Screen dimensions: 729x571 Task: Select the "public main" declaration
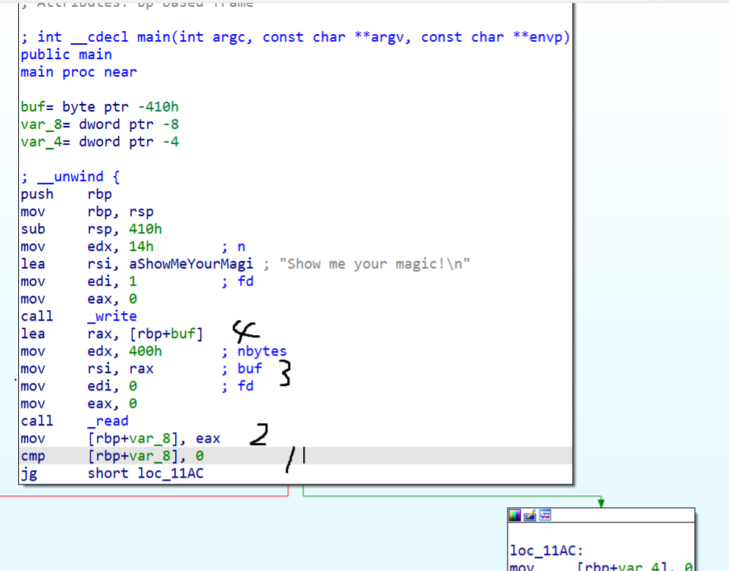66,55
